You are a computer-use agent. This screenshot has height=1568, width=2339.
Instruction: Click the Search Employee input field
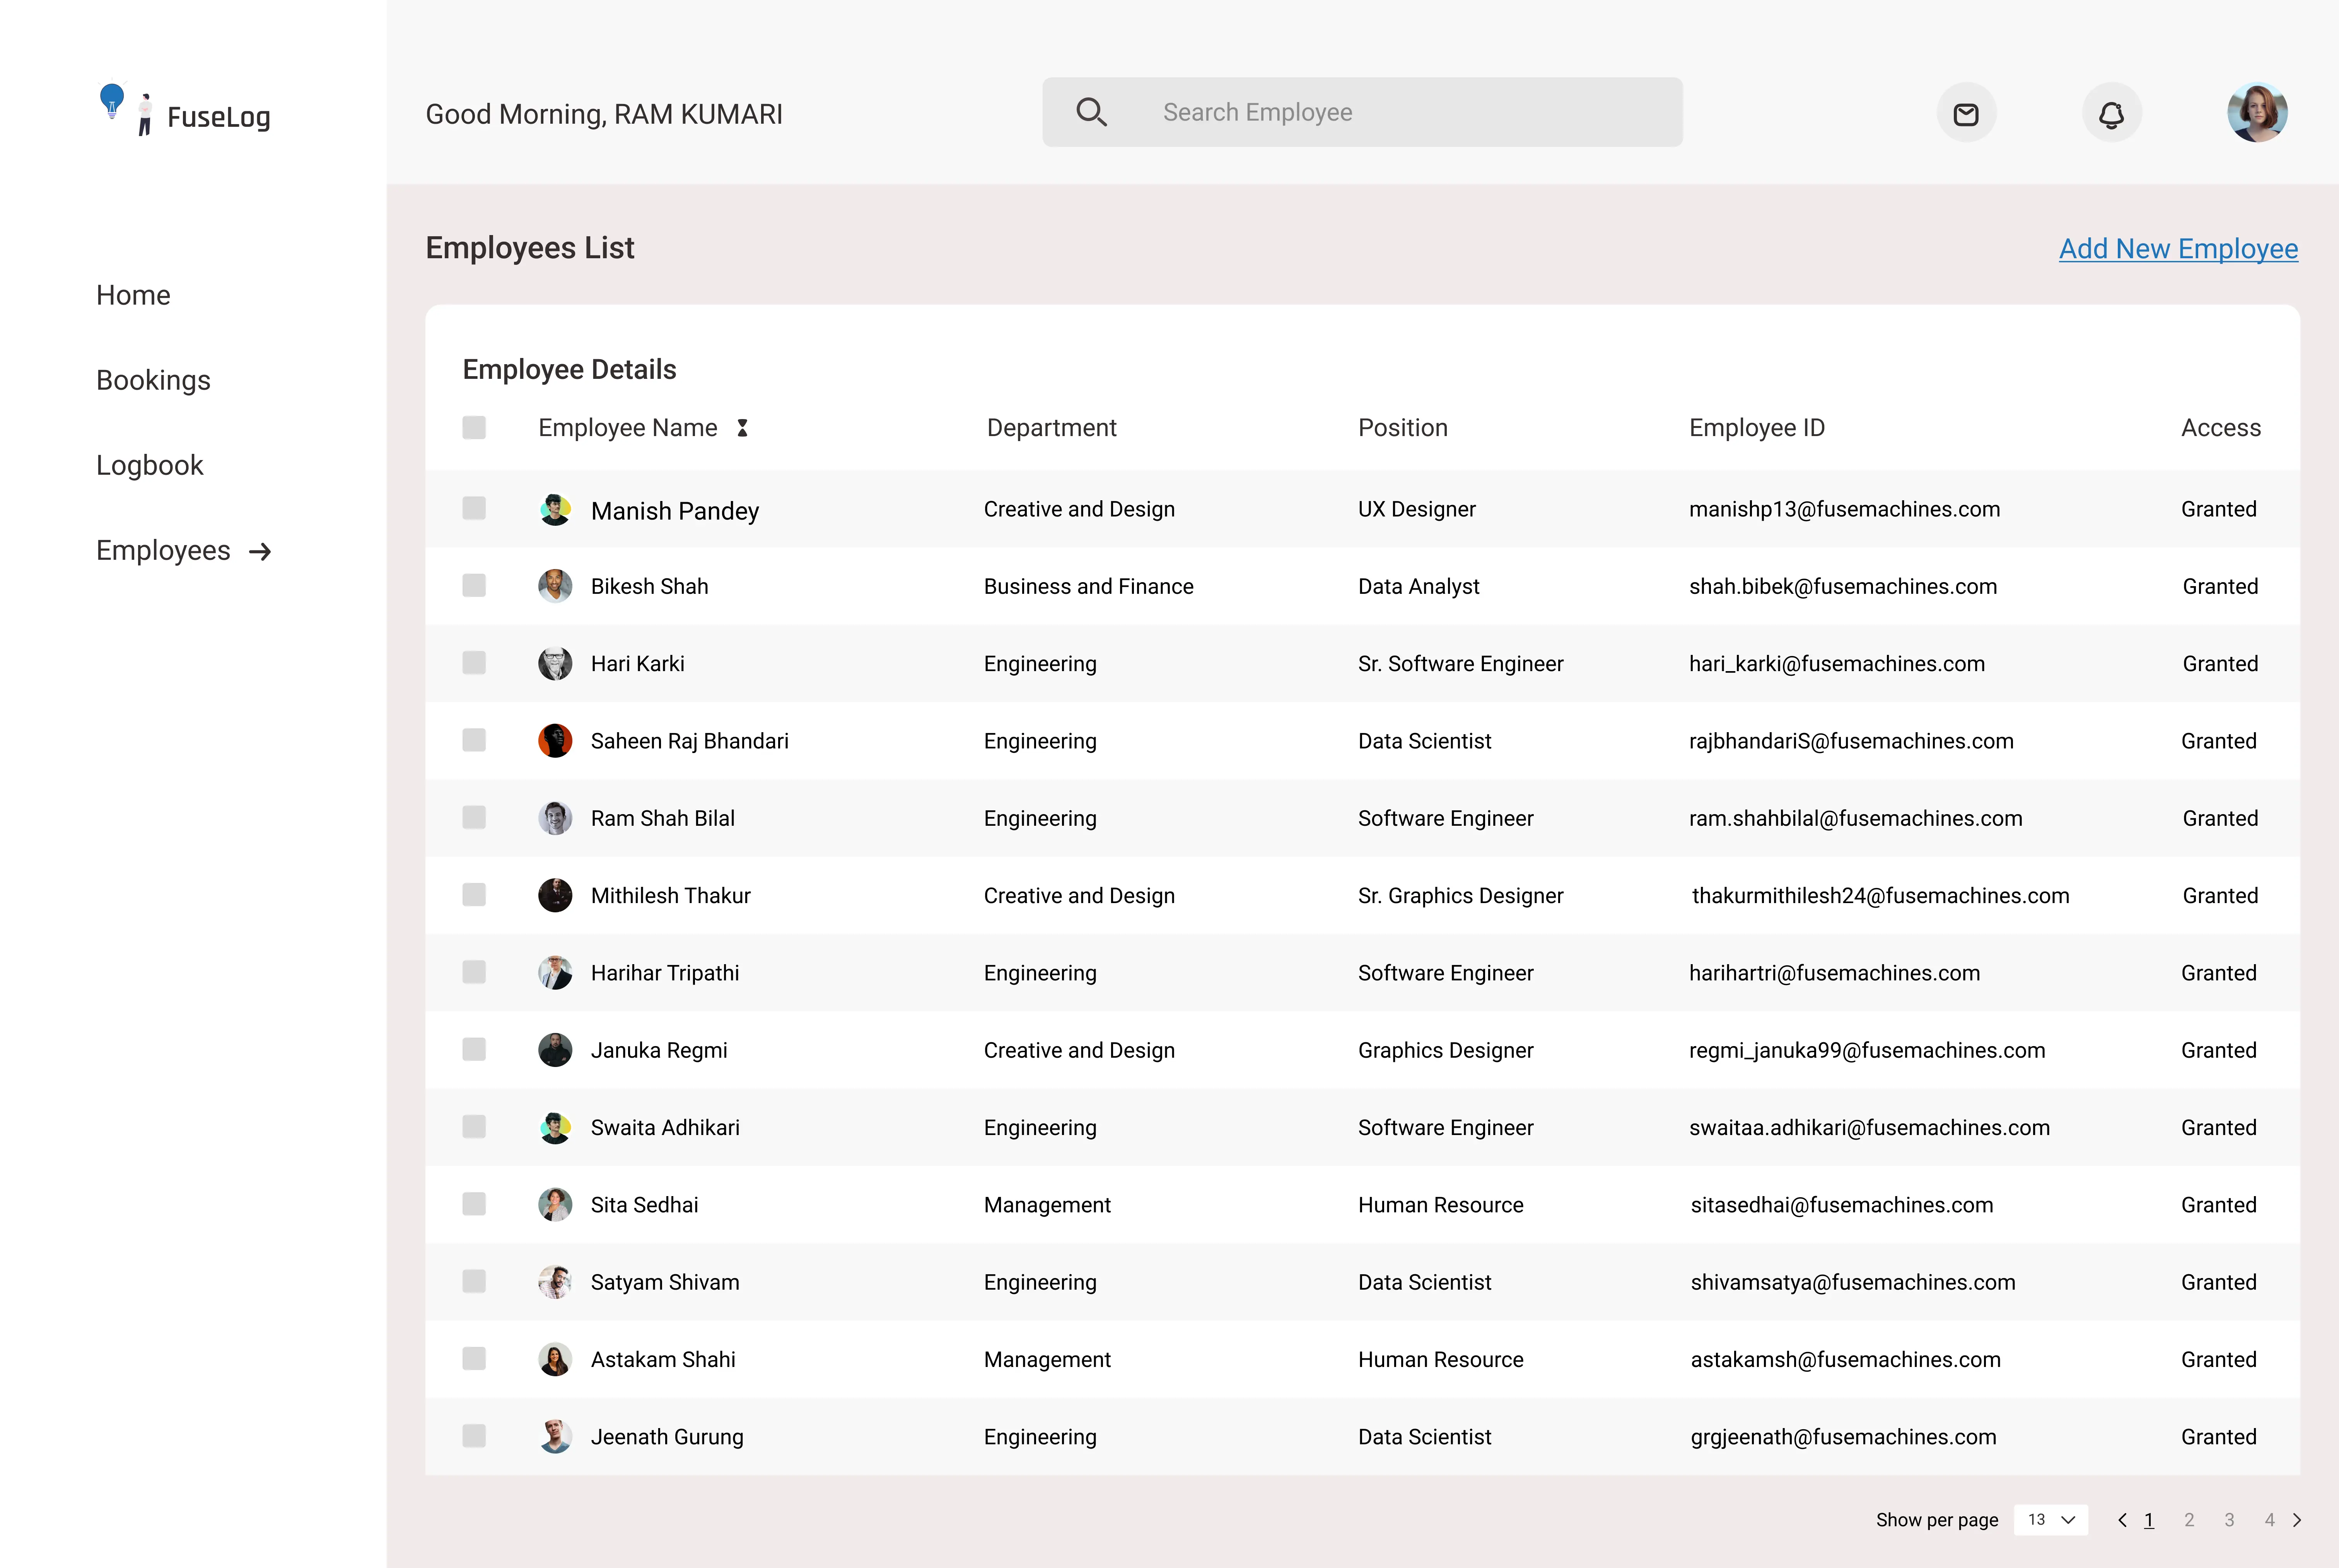point(1362,112)
